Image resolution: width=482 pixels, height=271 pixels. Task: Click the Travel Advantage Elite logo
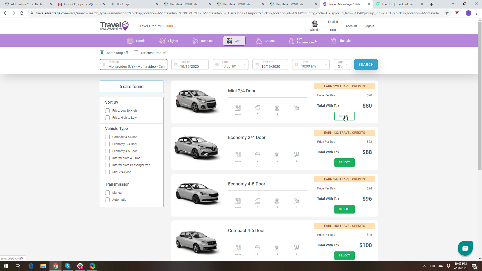tap(114, 26)
